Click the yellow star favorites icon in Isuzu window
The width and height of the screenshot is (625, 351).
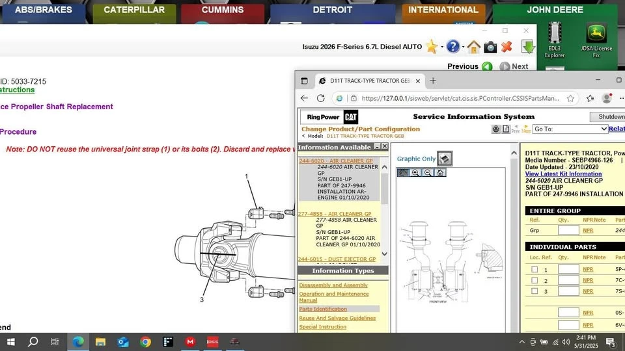click(x=432, y=47)
